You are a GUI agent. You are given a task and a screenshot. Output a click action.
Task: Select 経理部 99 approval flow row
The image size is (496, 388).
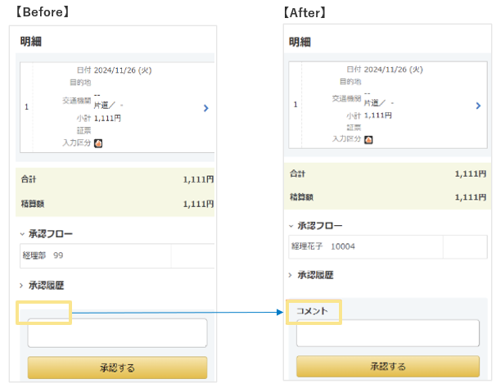(94, 255)
